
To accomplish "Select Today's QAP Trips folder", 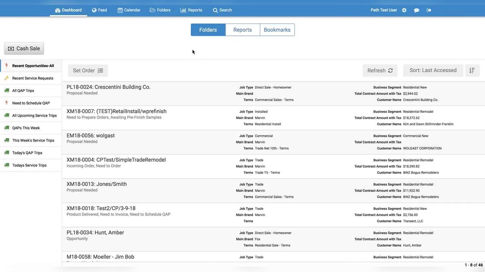I will pyautogui.click(x=31, y=153).
